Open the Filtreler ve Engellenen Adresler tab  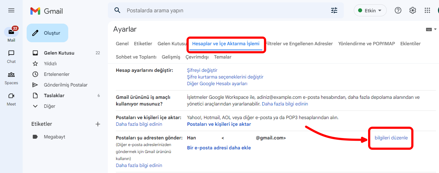coord(299,44)
